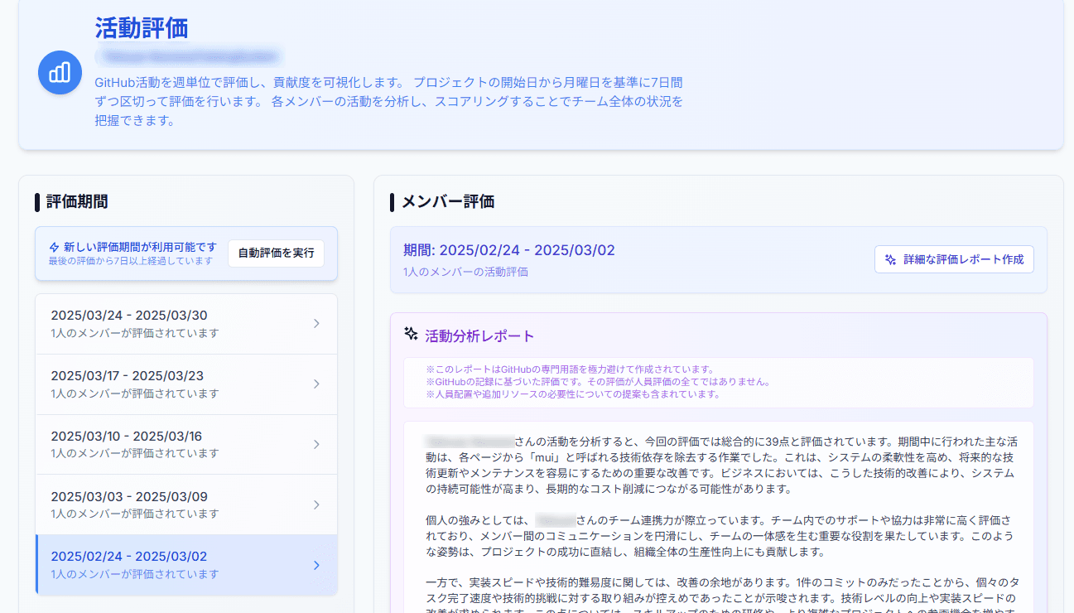
Task: Open the chevron on the 2025/03/03 - 2025/03/09 row
Action: (316, 504)
